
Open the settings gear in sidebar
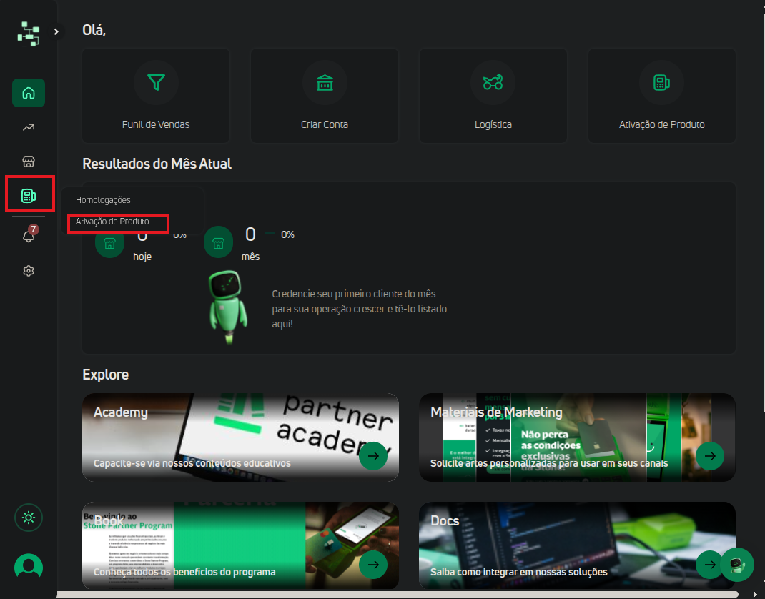point(29,271)
